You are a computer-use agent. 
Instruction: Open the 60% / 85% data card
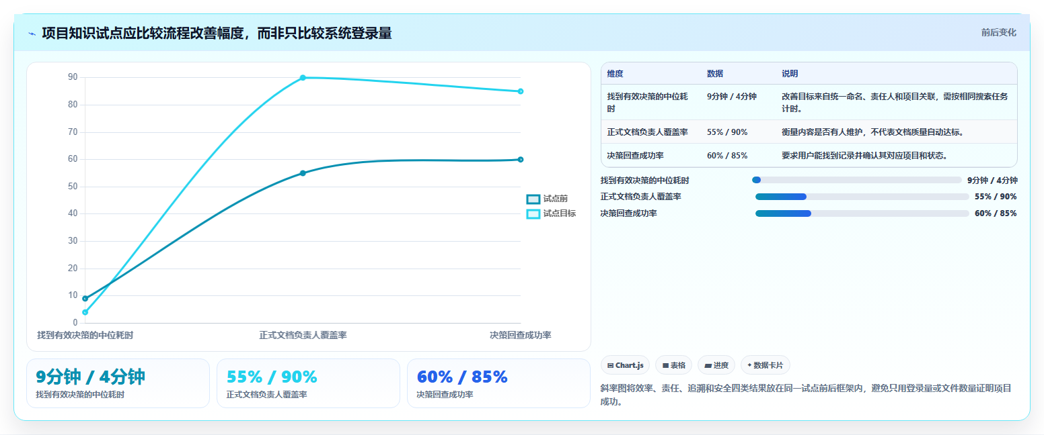498,383
